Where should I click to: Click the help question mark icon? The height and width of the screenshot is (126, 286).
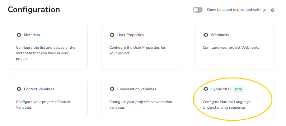[x=272, y=10]
